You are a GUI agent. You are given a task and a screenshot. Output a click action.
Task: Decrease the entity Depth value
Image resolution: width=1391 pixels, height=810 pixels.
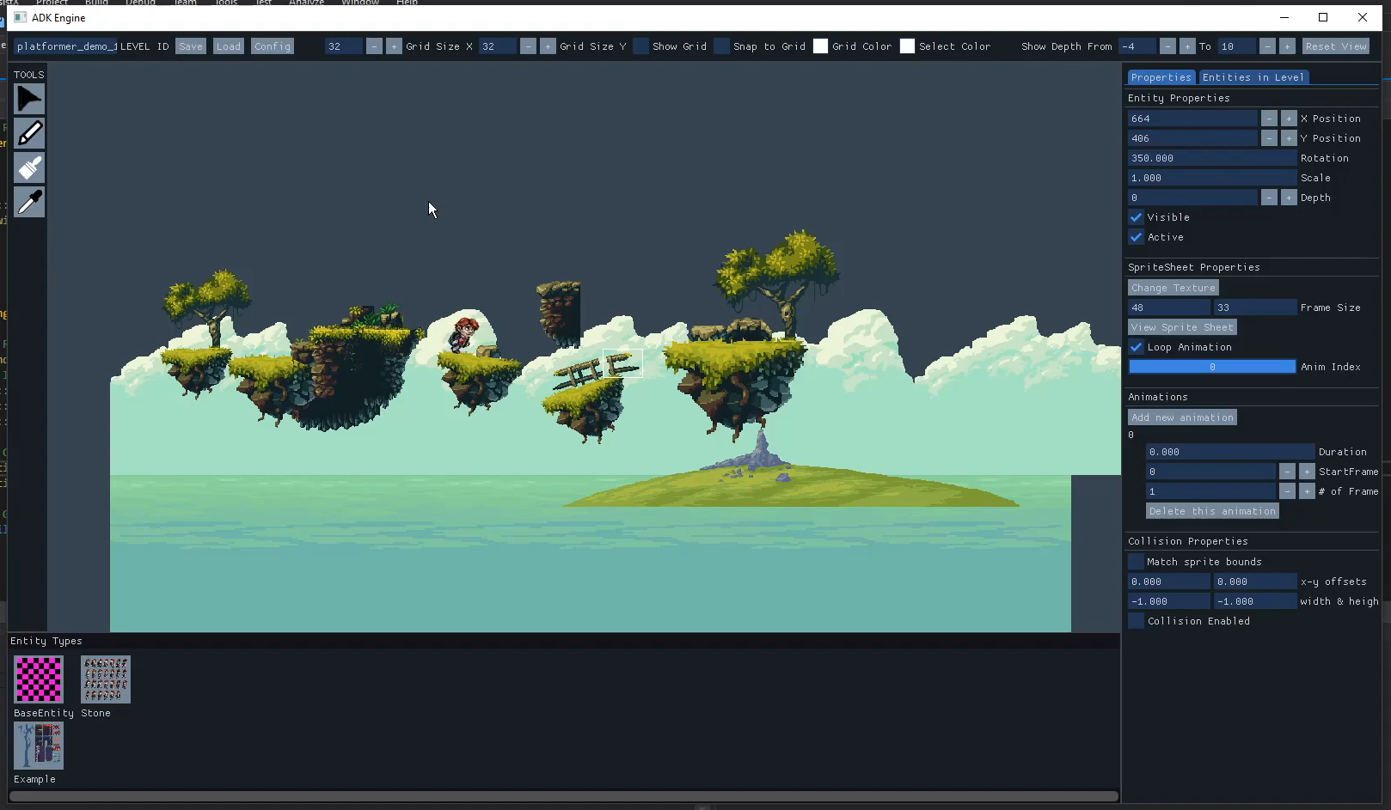[1269, 198]
